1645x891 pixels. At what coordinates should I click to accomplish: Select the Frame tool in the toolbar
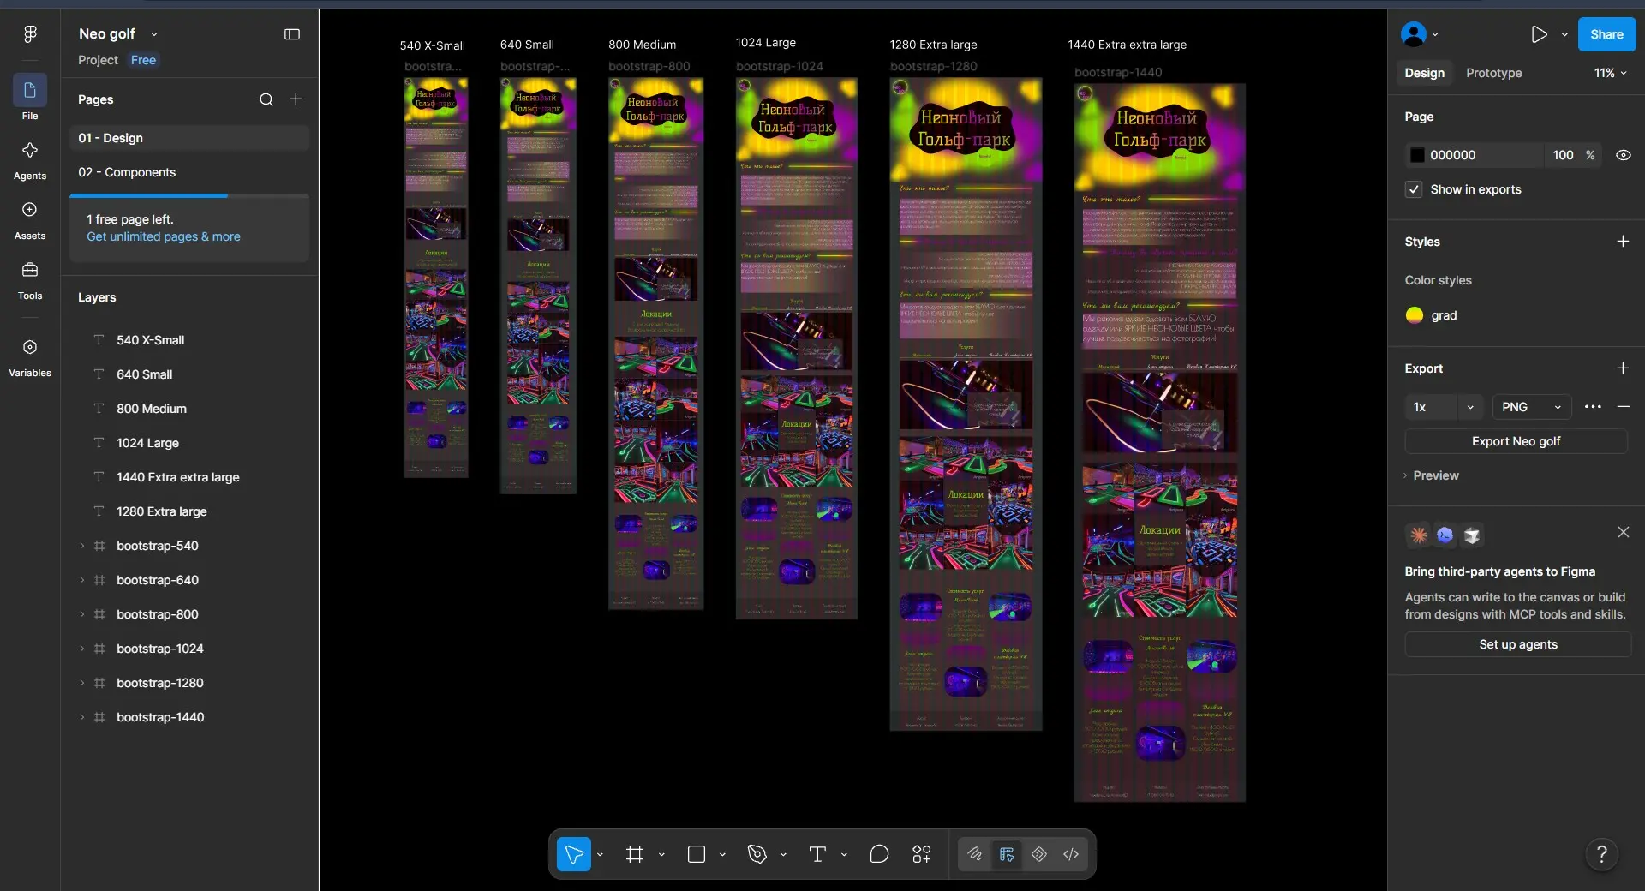point(635,854)
